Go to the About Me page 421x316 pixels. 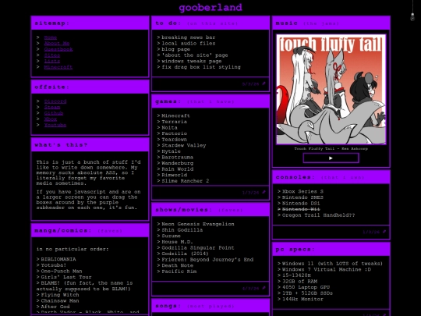pyautogui.click(x=57, y=43)
